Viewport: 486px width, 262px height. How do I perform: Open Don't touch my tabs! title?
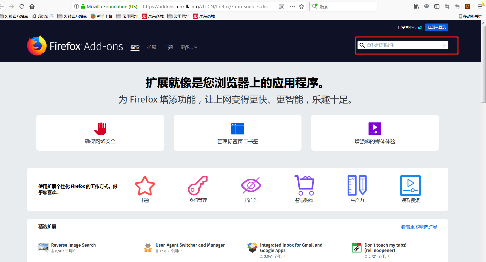(385, 248)
